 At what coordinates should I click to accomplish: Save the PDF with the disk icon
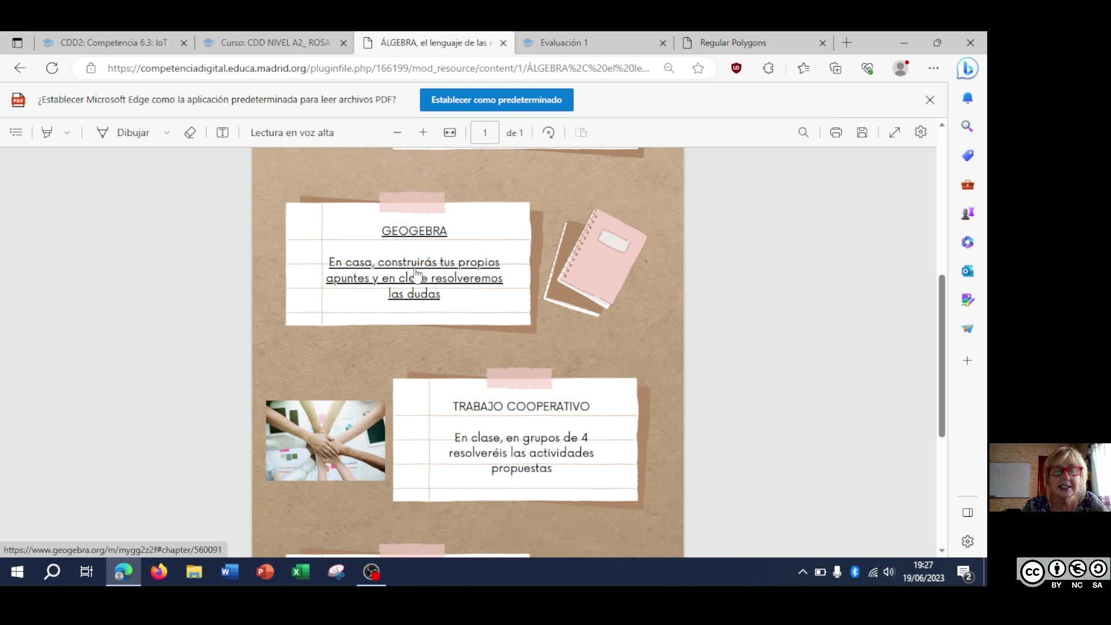[862, 133]
